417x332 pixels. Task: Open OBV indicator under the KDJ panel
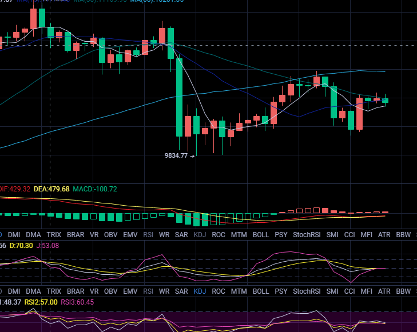pos(111,291)
